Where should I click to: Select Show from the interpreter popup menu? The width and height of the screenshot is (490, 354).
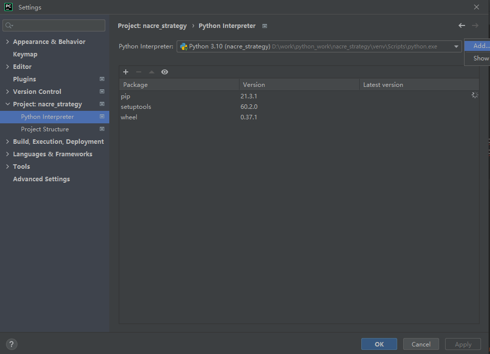pyautogui.click(x=478, y=58)
